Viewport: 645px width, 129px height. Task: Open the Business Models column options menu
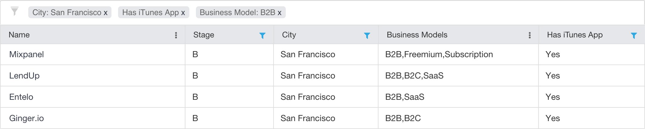point(530,35)
